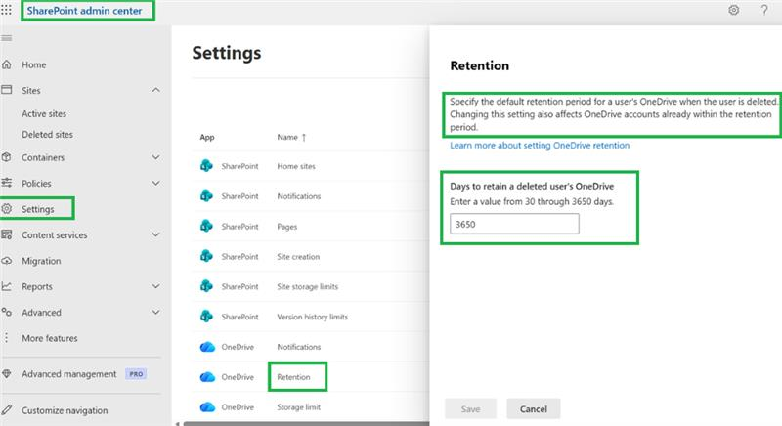Open the Site storage limits setting

point(308,286)
